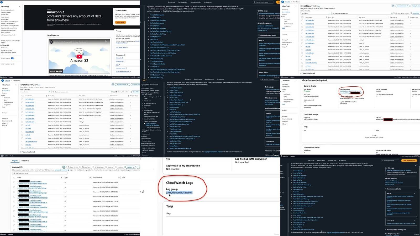Open Download events dropdown in middle-left Event history
420x236 pixels.
[x=122, y=85]
